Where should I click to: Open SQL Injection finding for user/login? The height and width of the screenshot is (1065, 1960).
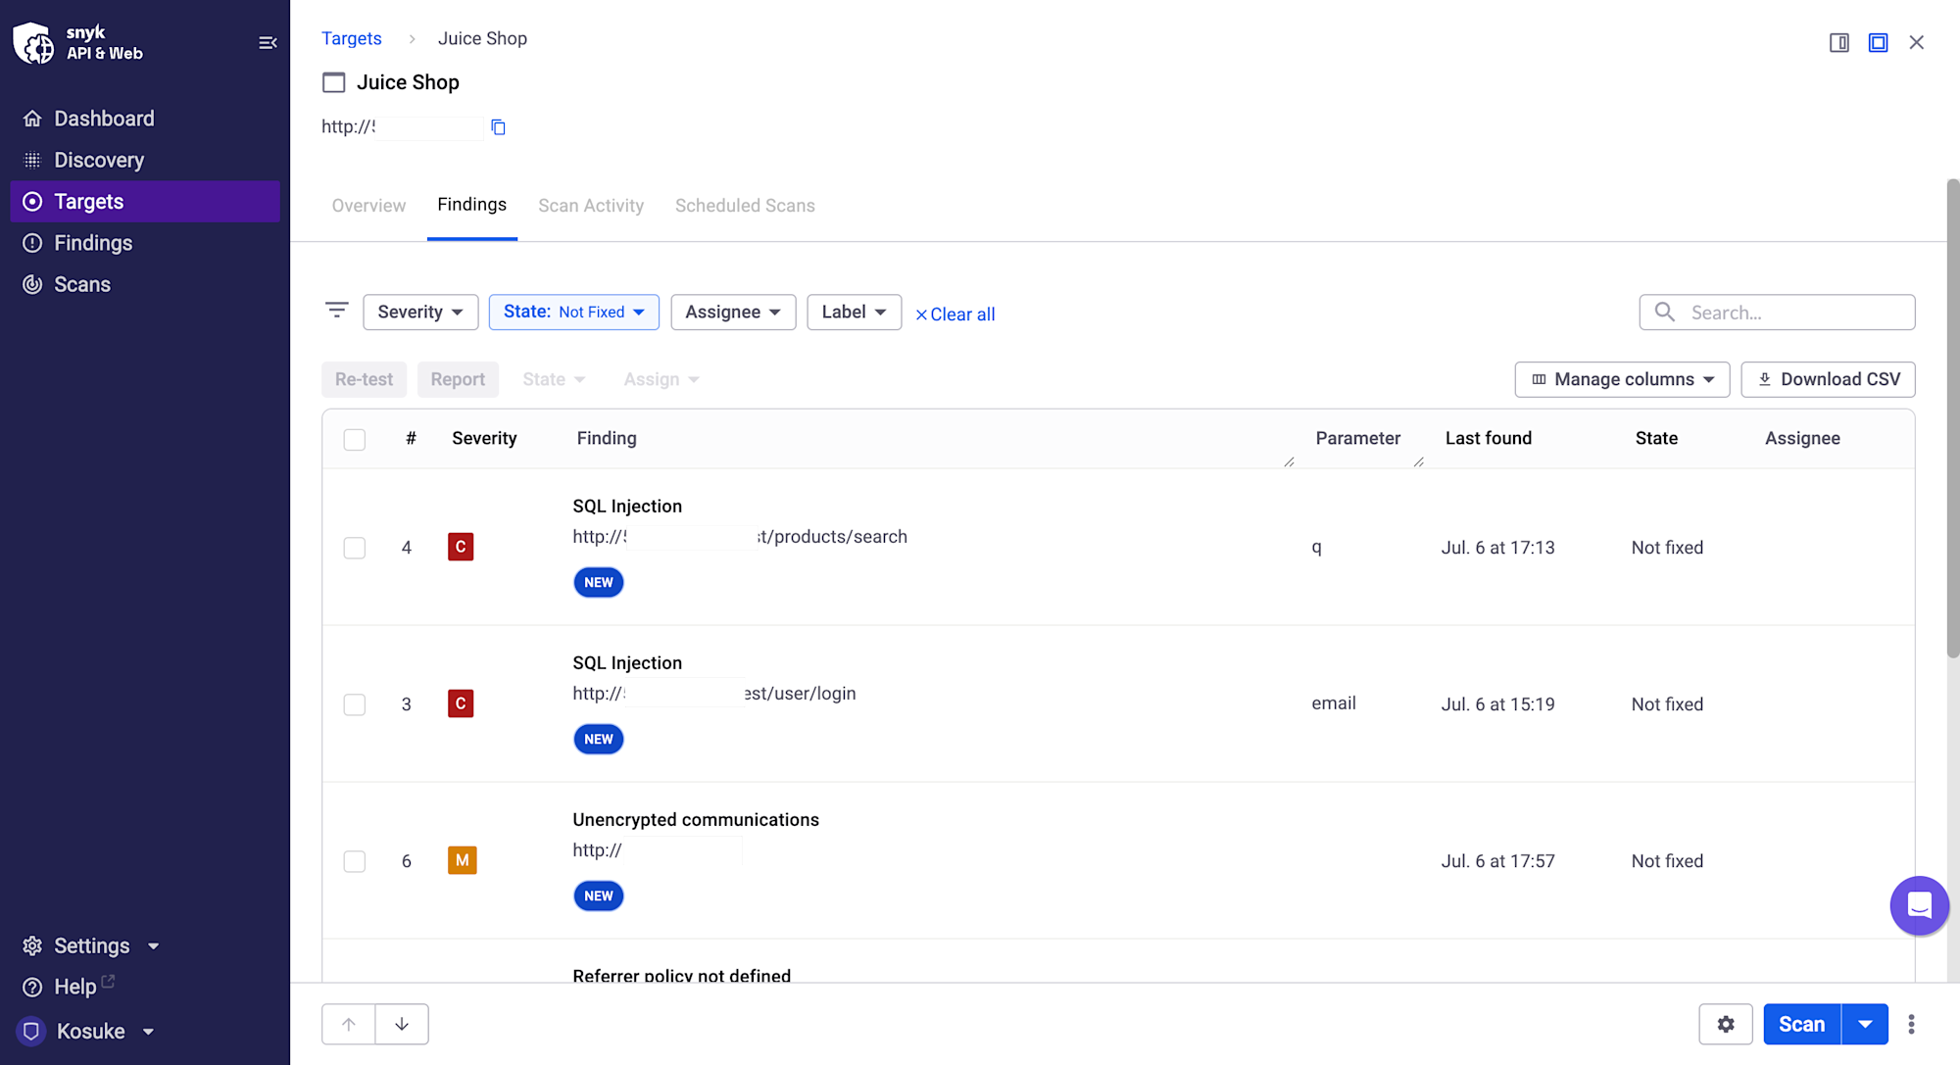coord(627,663)
